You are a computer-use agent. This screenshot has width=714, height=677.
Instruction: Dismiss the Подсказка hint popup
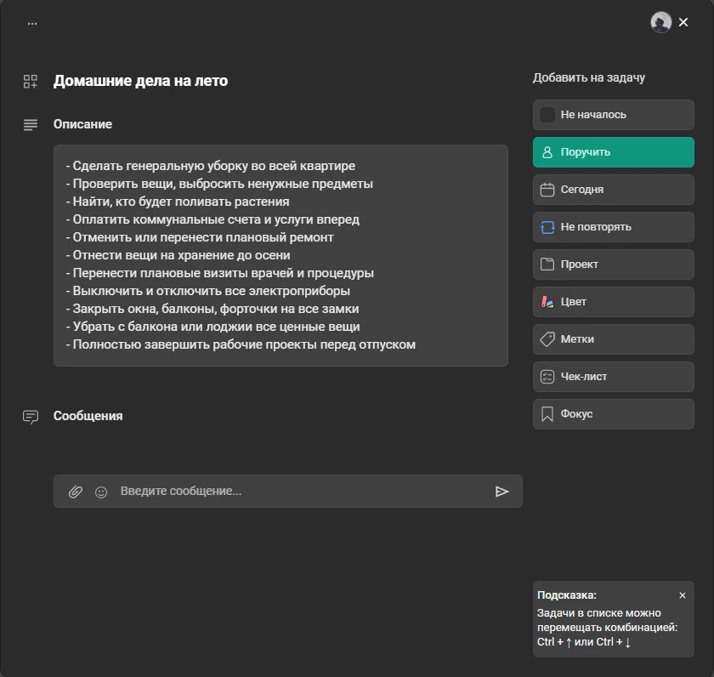pyautogui.click(x=683, y=595)
